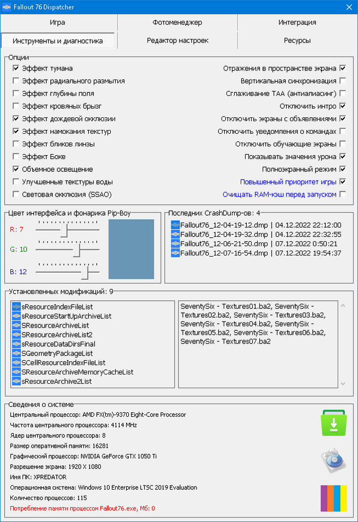Screen dimensions: 358x522
Task: Click icon beside sResourceStartUpArchiveList
Action: tap(17, 316)
